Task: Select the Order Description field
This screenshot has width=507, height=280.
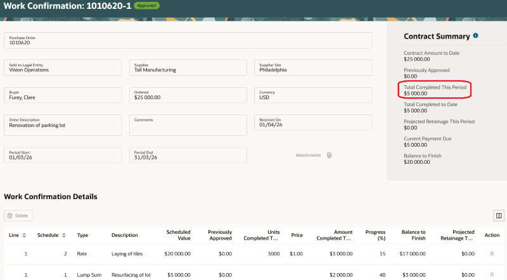Action: (63, 125)
